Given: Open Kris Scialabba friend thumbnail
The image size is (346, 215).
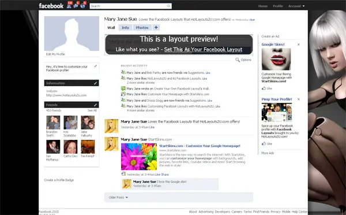Looking at the screenshot, I should pyautogui.click(x=70, y=123).
